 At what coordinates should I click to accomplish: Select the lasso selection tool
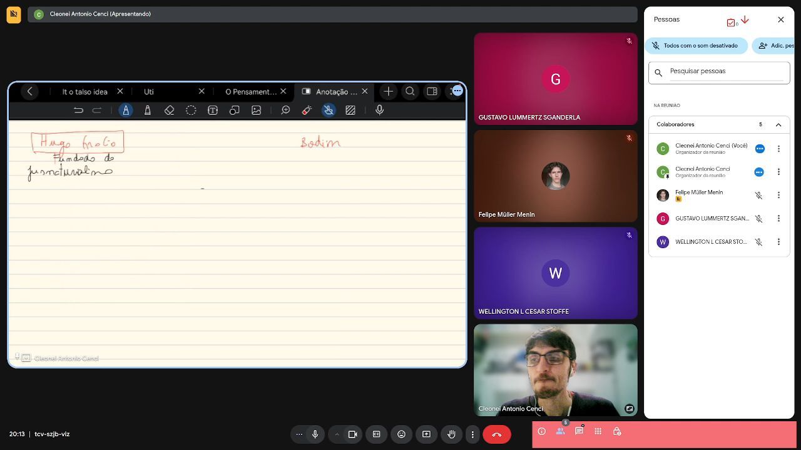191,110
